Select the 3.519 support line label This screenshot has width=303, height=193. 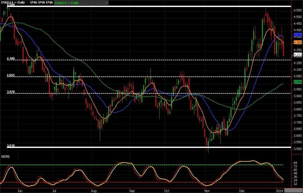coord(11,146)
